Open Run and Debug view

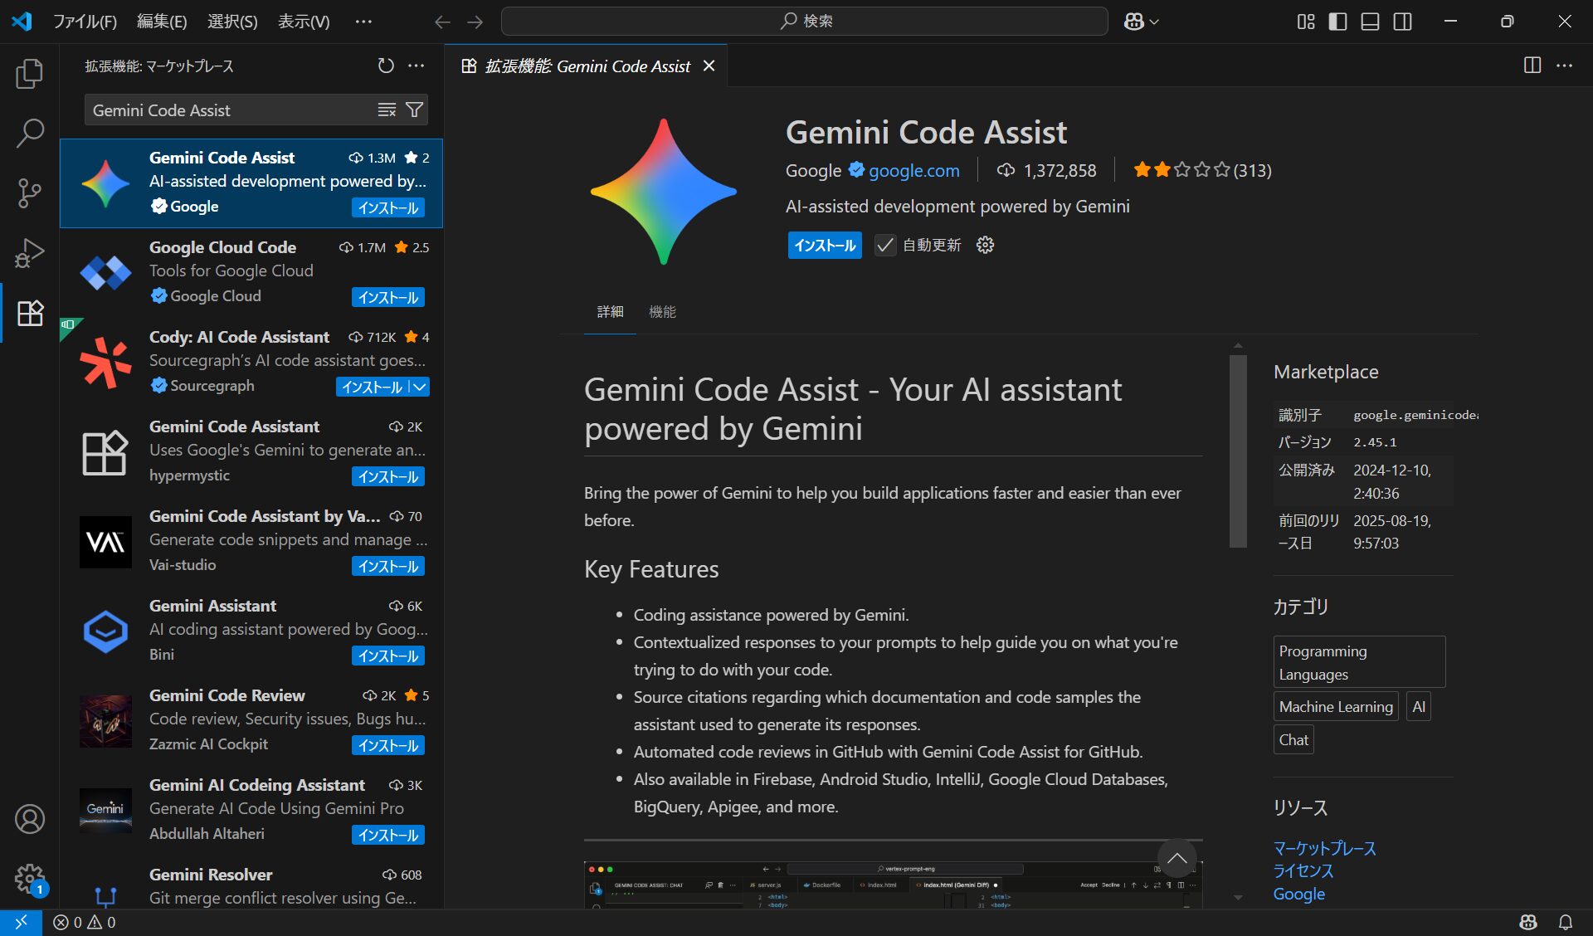click(30, 252)
